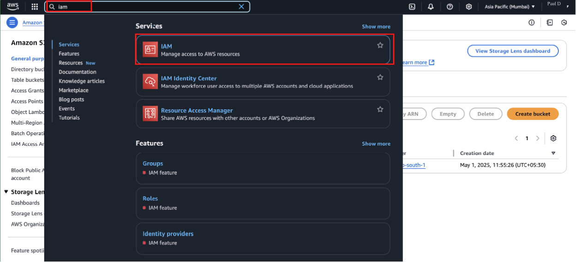Open the Asia Pacific (Mumbai) region dropdown

coord(510,6)
